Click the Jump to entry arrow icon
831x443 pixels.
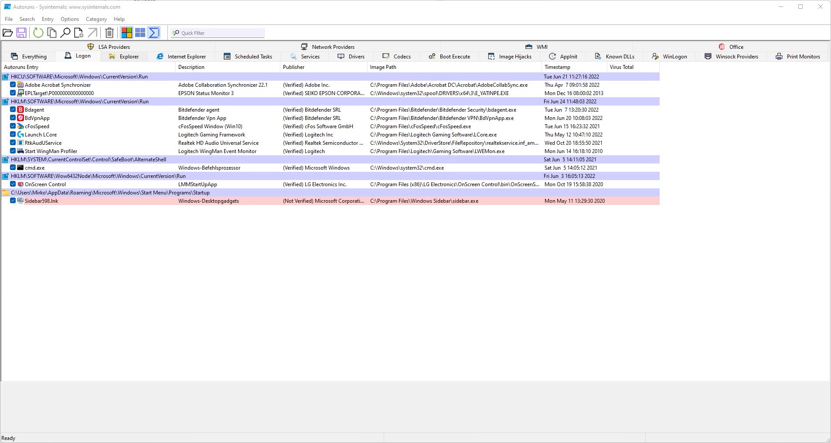pos(92,33)
